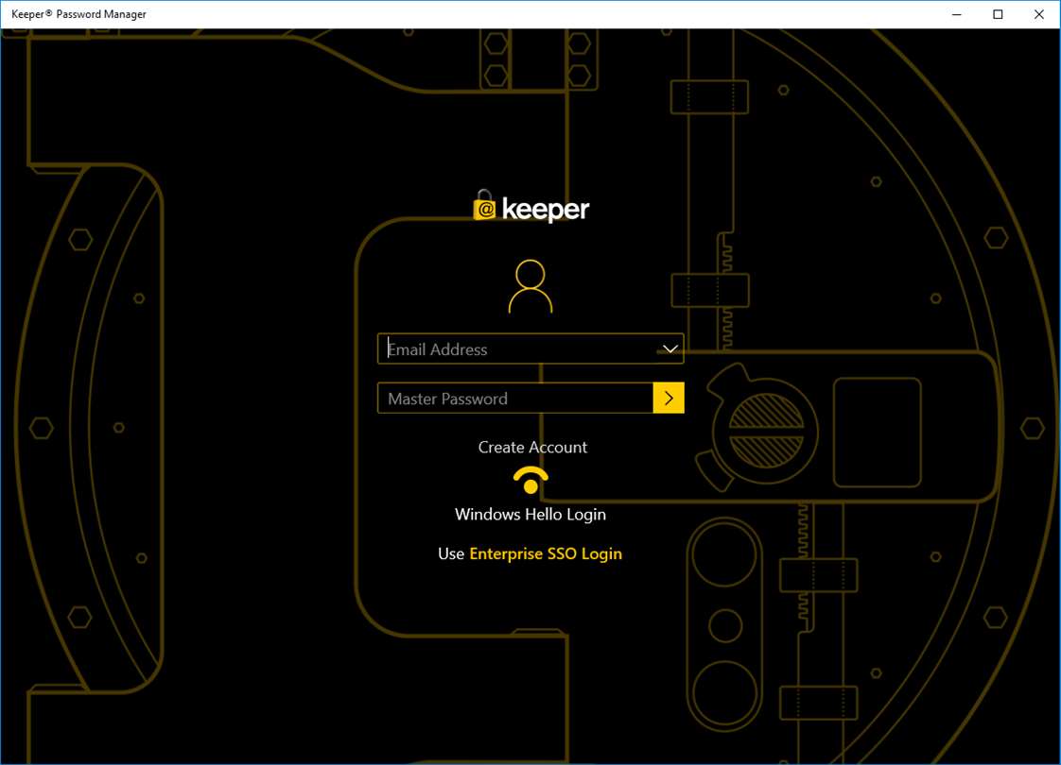
Task: Submit login with yellow arrow button
Action: click(669, 398)
